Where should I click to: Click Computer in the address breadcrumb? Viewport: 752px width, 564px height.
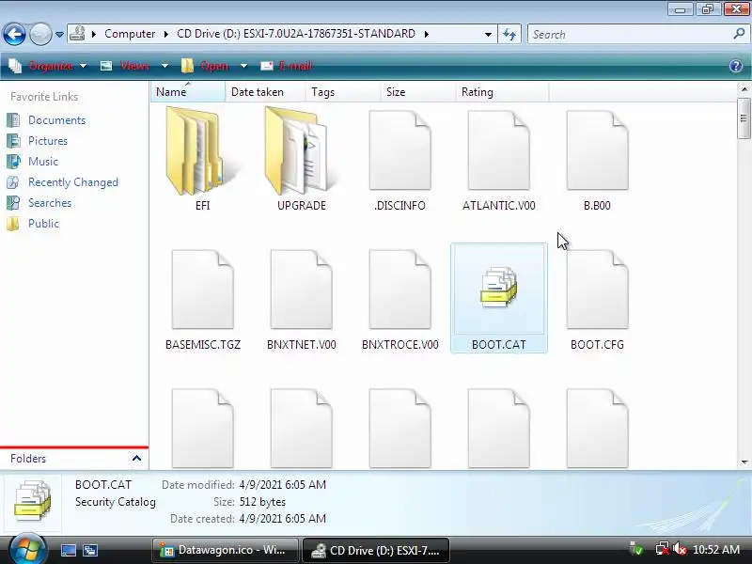[x=130, y=34]
